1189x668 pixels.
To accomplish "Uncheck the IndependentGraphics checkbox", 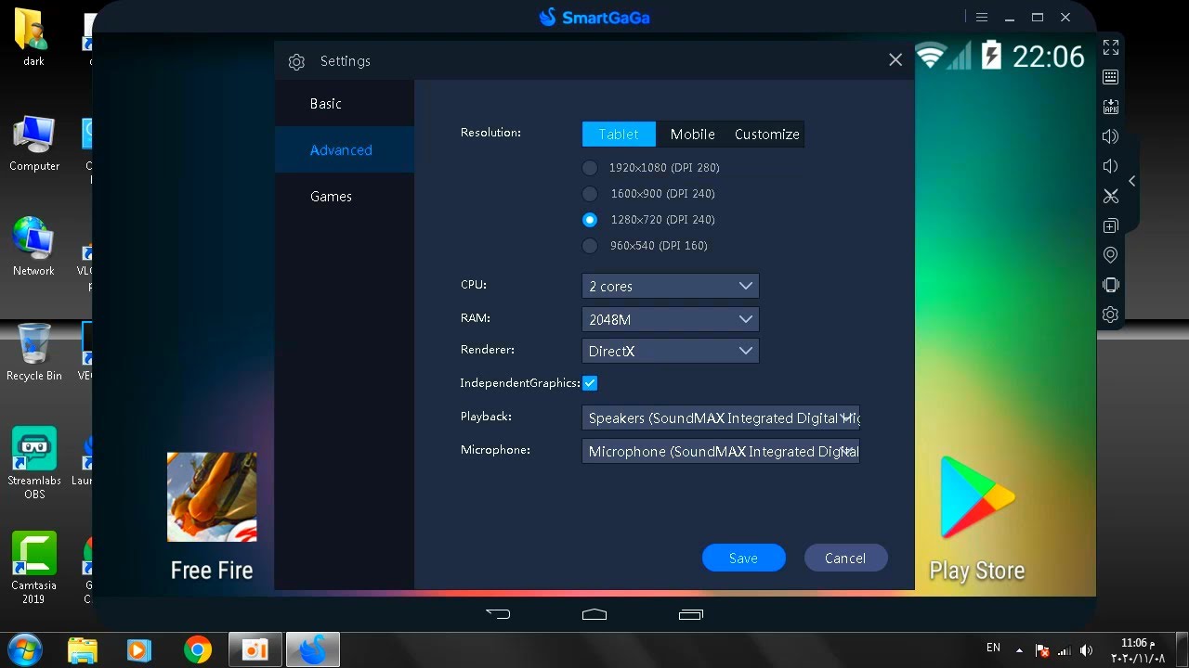I will pos(590,383).
